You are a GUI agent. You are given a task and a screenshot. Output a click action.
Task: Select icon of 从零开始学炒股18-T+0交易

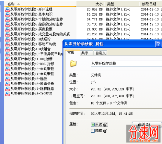[7, 94]
